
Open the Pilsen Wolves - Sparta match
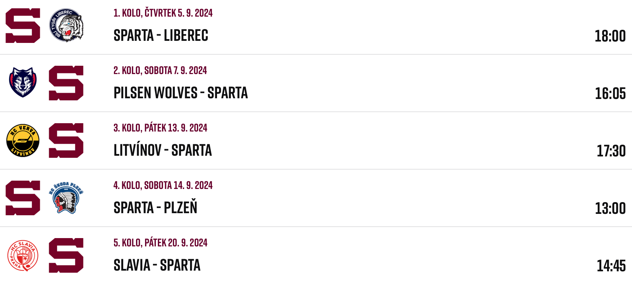tap(181, 93)
